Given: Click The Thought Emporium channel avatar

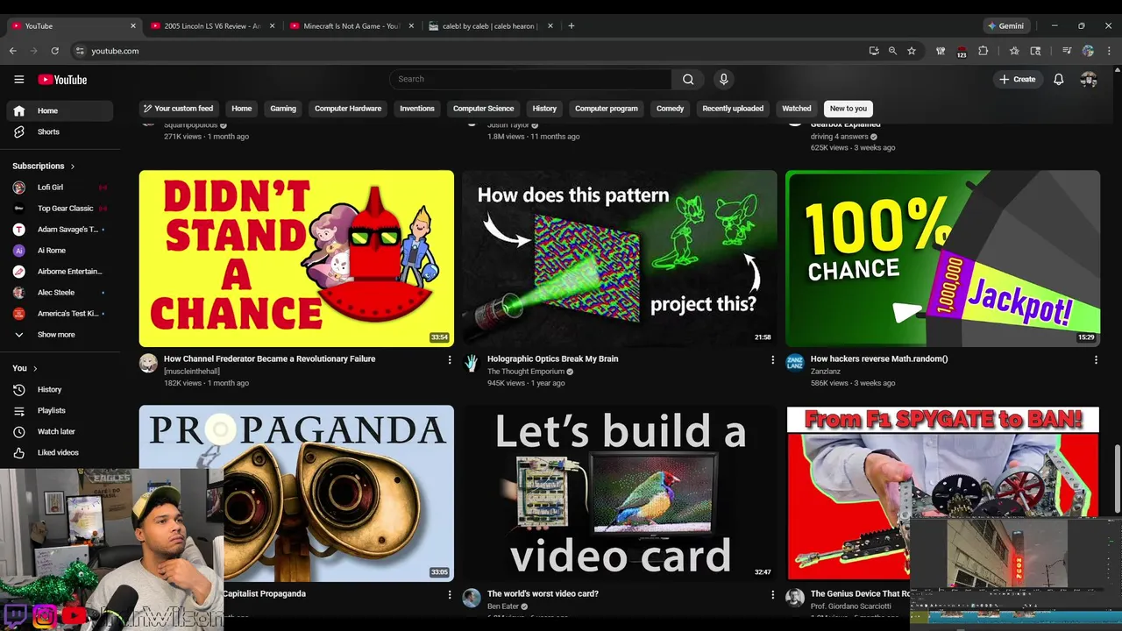Looking at the screenshot, I should coord(472,363).
